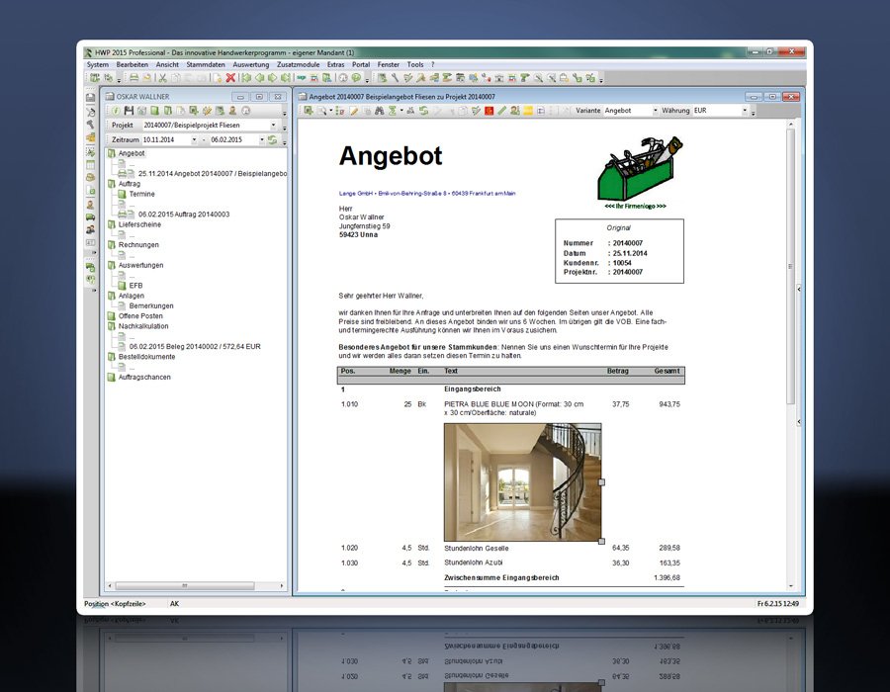
Task: Click the yellow note icon in Angebot toolbar
Action: tap(528, 111)
